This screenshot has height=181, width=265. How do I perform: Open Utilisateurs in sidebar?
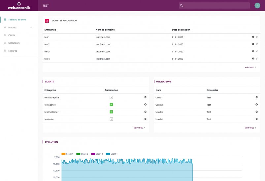tap(14, 43)
